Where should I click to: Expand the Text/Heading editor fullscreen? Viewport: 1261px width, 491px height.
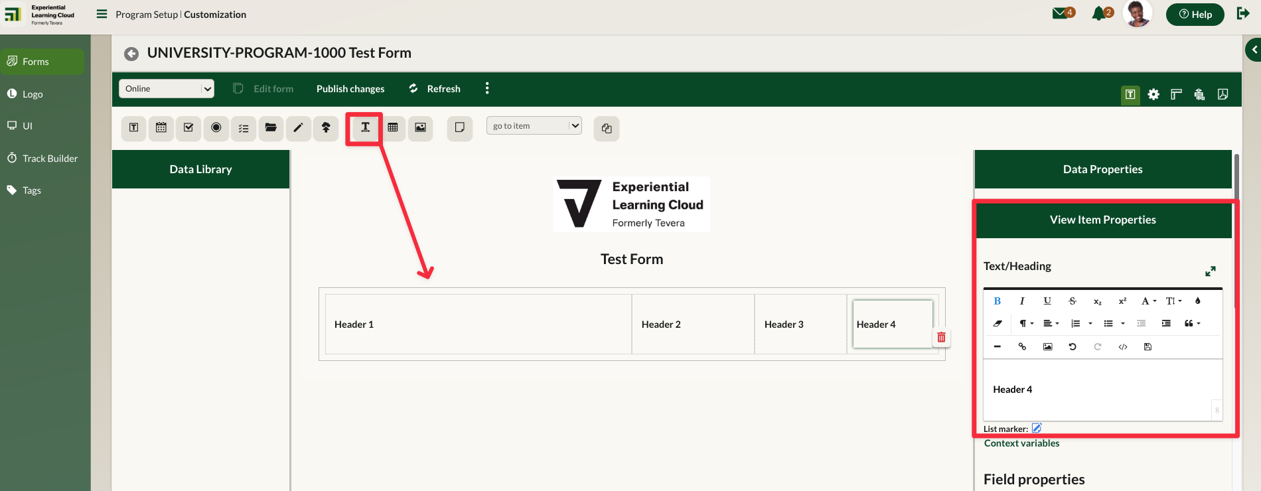point(1211,271)
